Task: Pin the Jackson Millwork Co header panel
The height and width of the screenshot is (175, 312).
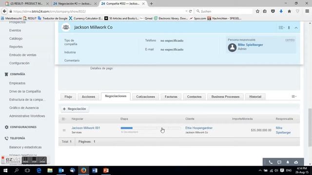Action: (x=289, y=28)
